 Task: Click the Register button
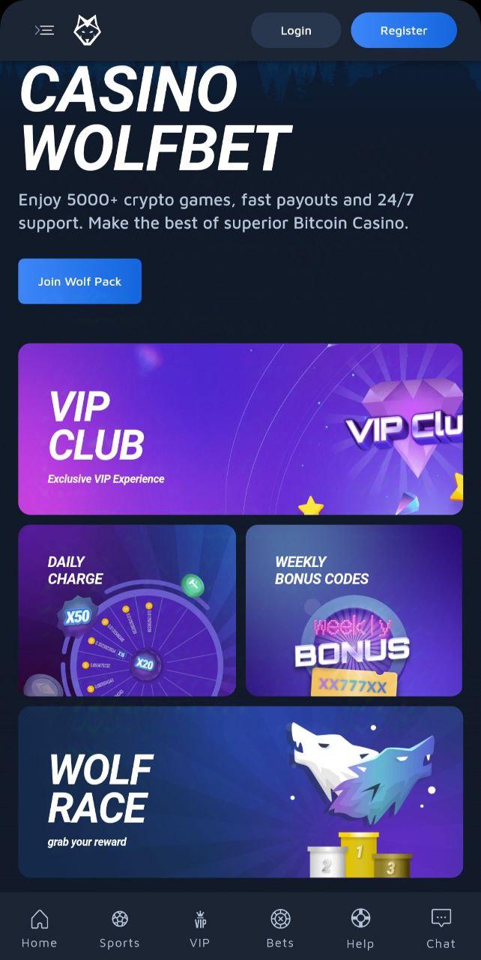point(404,31)
